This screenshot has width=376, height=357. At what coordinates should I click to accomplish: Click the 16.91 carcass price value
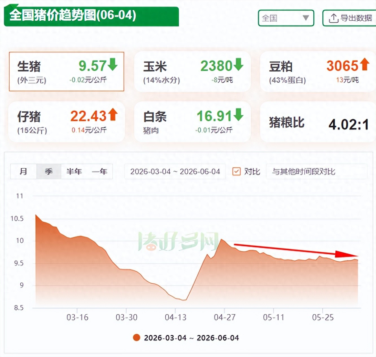click(x=214, y=116)
